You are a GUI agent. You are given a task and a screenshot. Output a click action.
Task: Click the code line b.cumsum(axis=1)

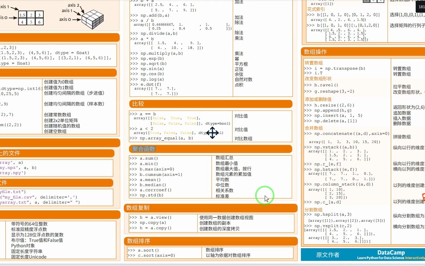pyautogui.click(x=156, y=175)
